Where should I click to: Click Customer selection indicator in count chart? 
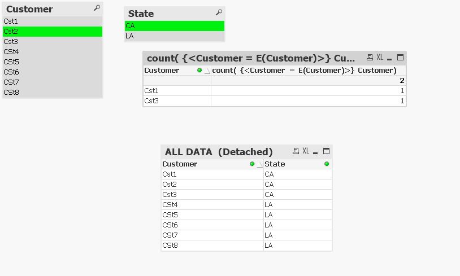point(199,71)
